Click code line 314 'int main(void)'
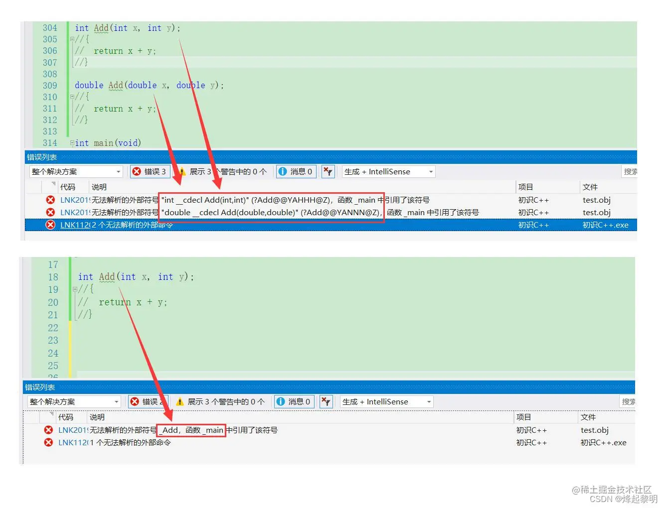The width and height of the screenshot is (665, 508). coord(108,143)
